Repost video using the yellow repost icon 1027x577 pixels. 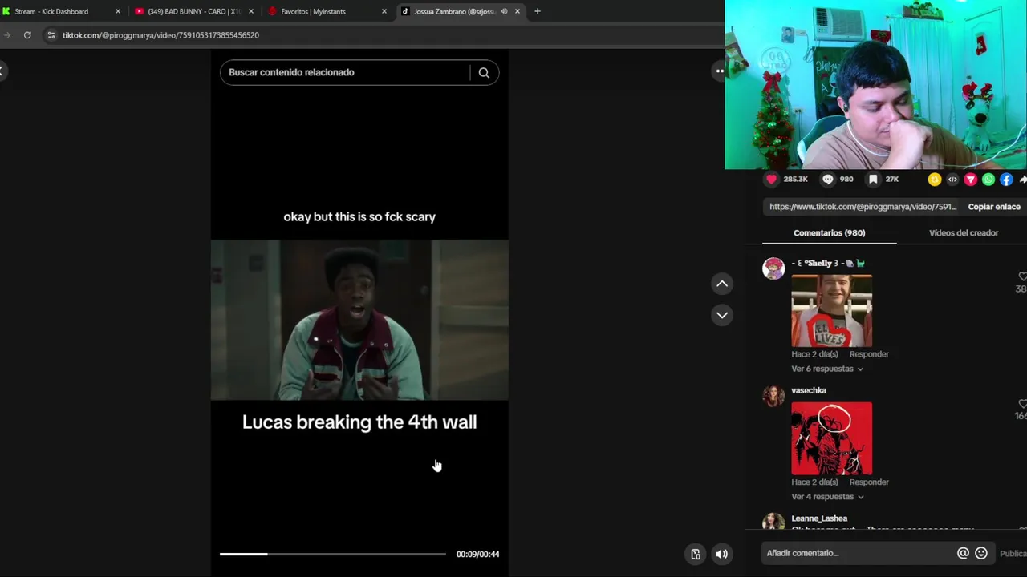(x=935, y=180)
